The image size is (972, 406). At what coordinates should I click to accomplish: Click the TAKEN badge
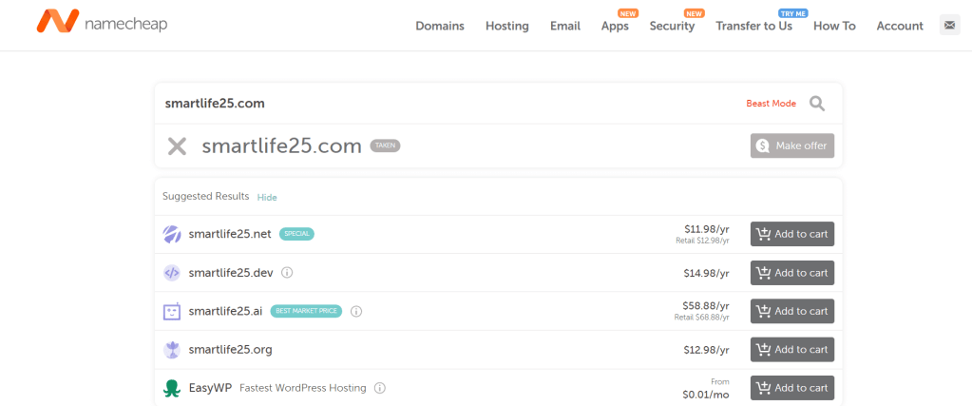click(386, 145)
